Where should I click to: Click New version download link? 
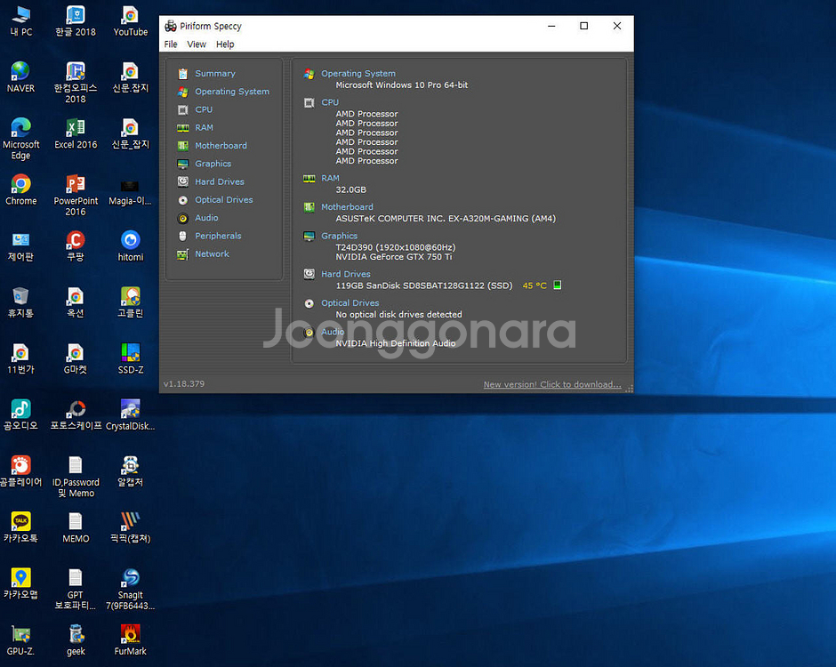tap(552, 384)
